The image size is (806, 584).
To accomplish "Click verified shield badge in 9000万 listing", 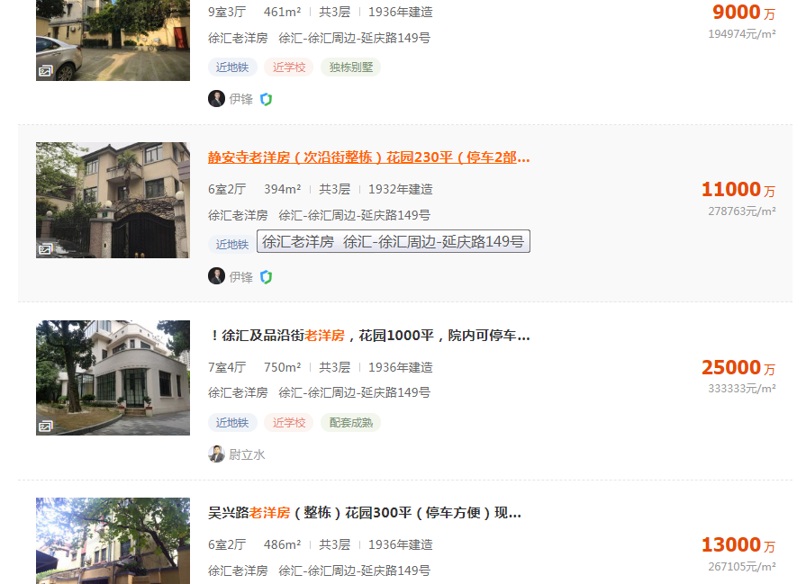I will [266, 99].
